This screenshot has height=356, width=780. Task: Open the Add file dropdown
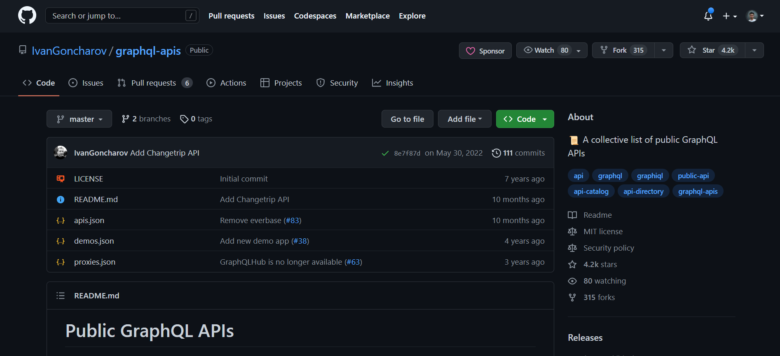(464, 119)
